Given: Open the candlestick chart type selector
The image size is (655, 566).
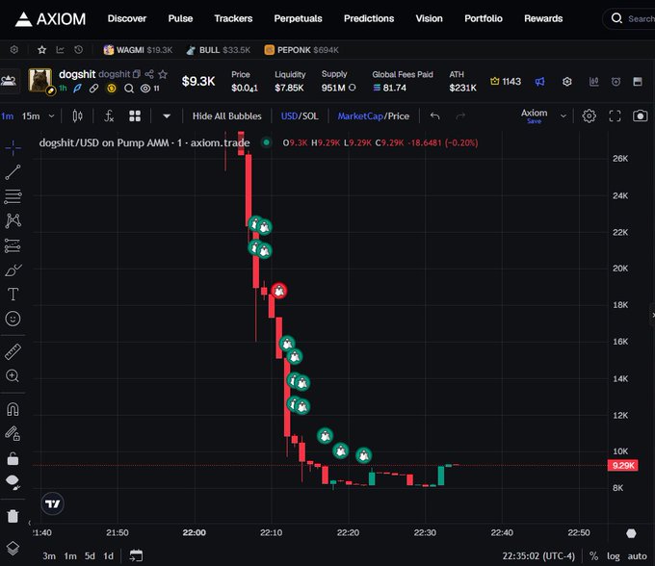Looking at the screenshot, I should (x=77, y=116).
